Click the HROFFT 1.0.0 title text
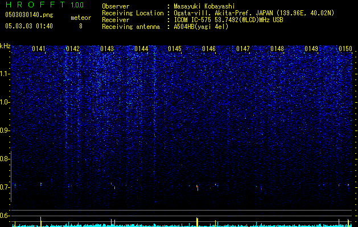This screenshot has height=227, width=358. click(x=44, y=5)
